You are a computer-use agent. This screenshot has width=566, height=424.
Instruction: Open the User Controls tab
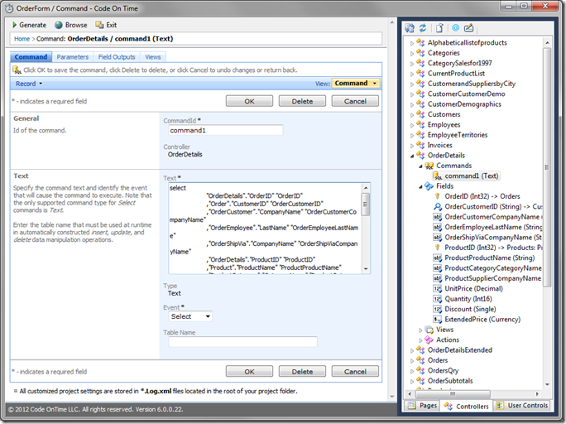coord(522,406)
